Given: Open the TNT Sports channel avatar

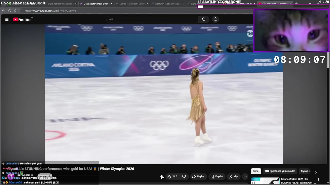Looking at the screenshot, I should coord(11,176).
